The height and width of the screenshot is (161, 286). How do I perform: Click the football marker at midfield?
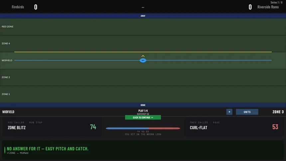[143, 60]
